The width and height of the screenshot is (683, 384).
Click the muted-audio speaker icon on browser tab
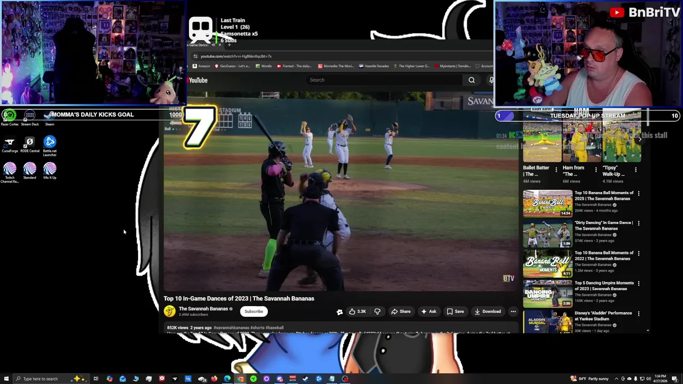pos(213,45)
